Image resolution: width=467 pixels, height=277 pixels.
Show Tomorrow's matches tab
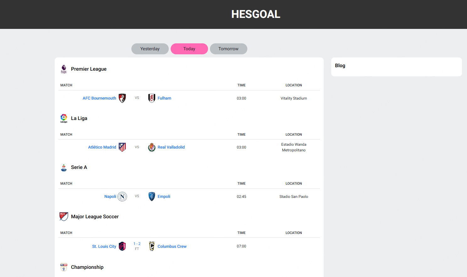pos(228,49)
